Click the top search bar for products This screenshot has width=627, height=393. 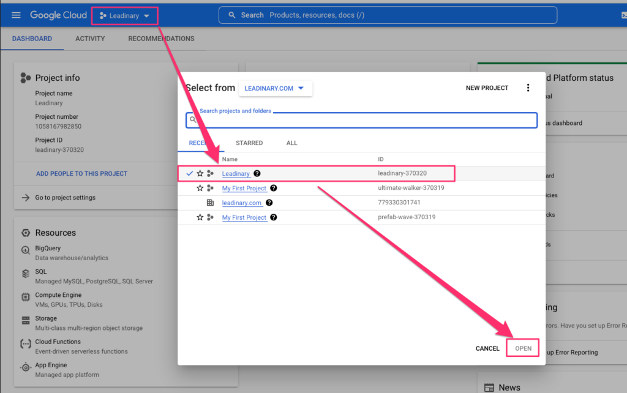[x=388, y=15]
